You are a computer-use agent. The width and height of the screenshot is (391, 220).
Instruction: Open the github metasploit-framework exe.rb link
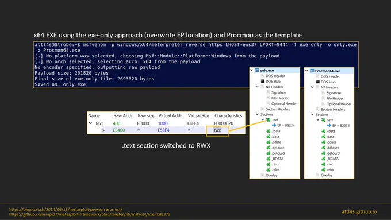[90, 214]
